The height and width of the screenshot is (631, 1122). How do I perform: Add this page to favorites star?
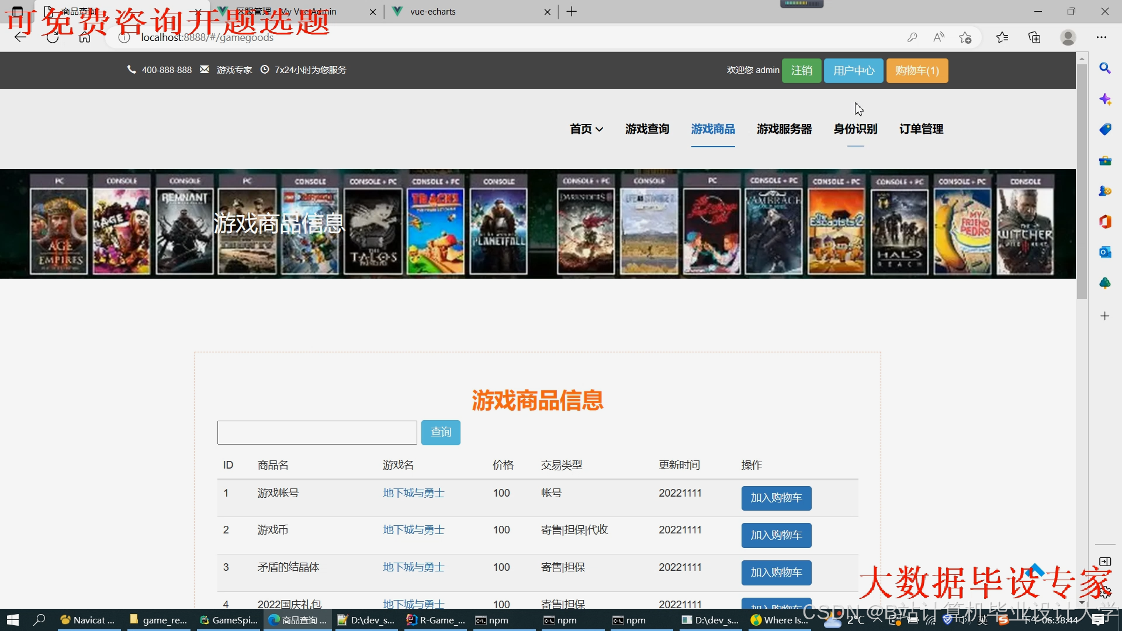click(965, 37)
